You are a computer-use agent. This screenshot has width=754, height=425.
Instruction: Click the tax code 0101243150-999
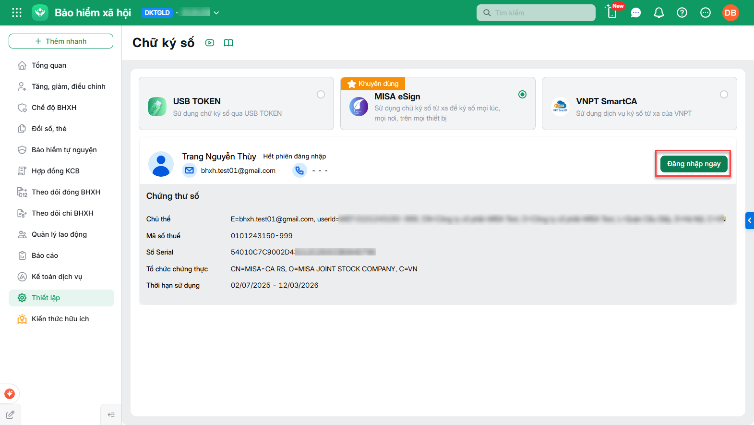pos(262,236)
